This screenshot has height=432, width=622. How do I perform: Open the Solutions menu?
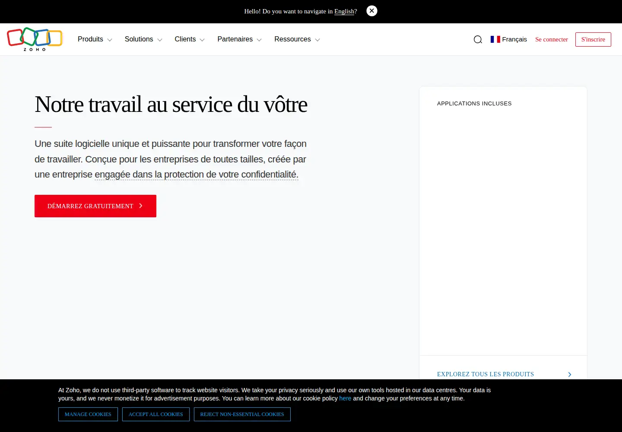click(143, 39)
